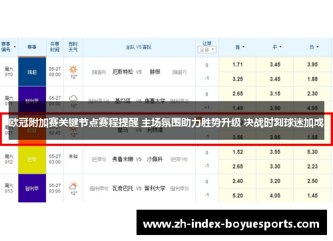The width and height of the screenshot is (333, 241).
Task: Click the 主队 VS 客队 column header
Action: (139, 47)
